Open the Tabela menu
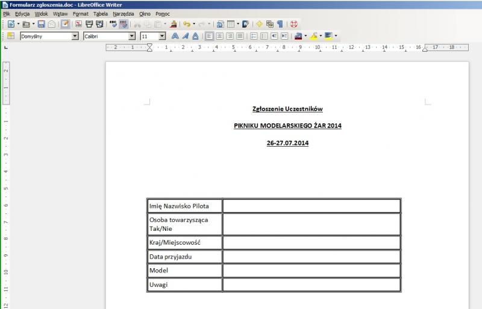 tap(101, 13)
